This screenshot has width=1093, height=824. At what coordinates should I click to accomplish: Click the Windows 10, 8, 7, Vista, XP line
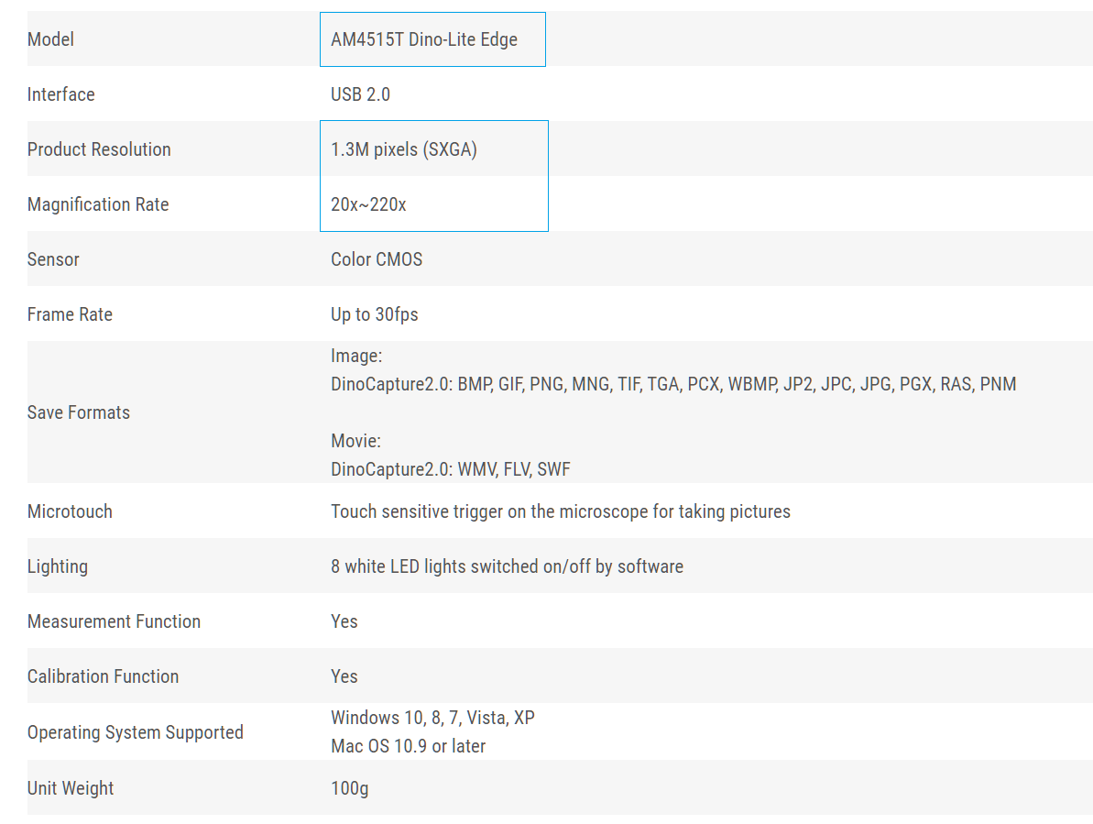pyautogui.click(x=432, y=718)
